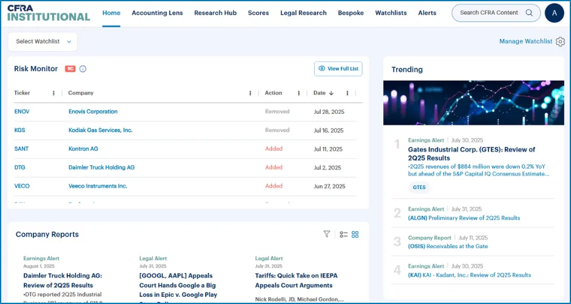Screen dimensions: 571x304
Task: Switch Company Reports to grid view
Action: tap(355, 234)
